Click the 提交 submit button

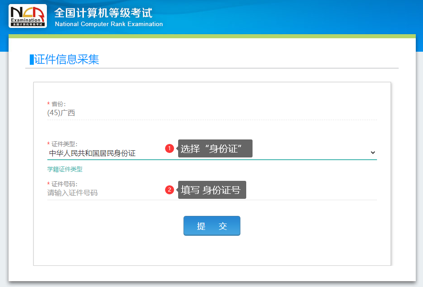[212, 226]
